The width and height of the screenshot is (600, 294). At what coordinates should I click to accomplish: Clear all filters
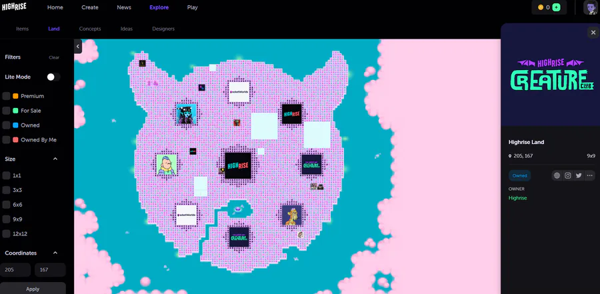coord(54,57)
